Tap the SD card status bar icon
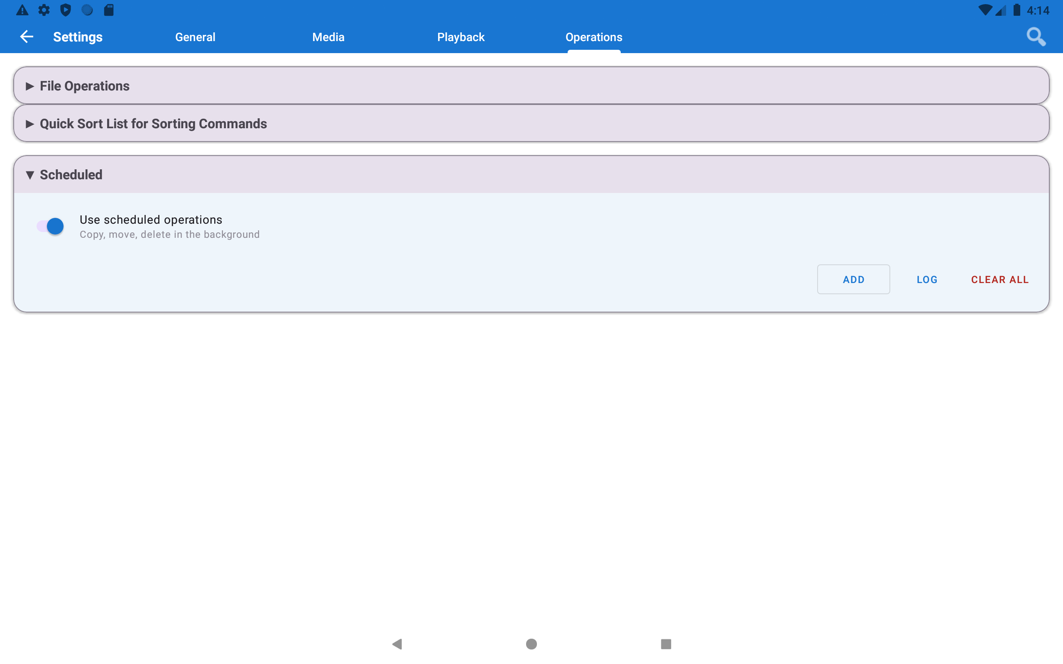Image resolution: width=1063 pixels, height=664 pixels. tap(109, 10)
